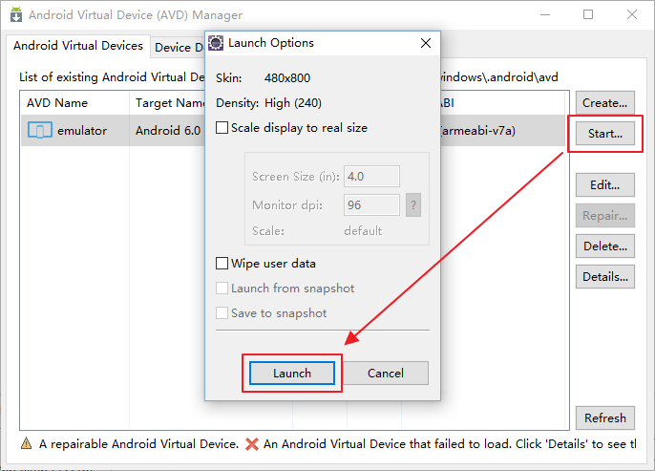Click the AVD Name column header
The height and width of the screenshot is (471, 655).
point(74,103)
